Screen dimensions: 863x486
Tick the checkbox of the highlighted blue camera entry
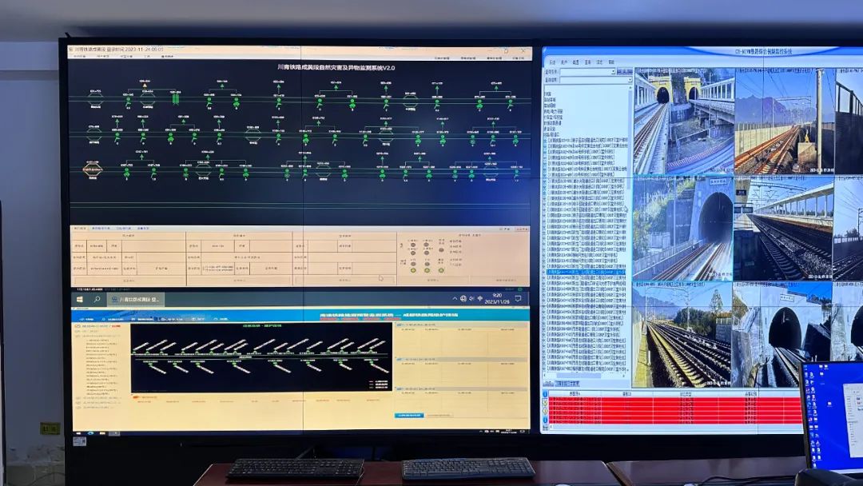coord(546,272)
